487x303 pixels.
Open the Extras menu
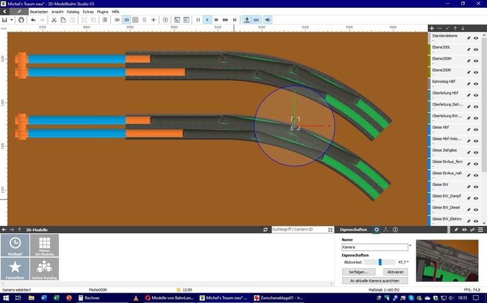pos(88,12)
